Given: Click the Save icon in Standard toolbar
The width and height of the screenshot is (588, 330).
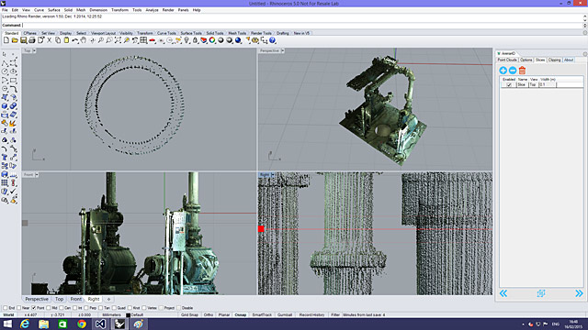Looking at the screenshot, I should pos(23,40).
